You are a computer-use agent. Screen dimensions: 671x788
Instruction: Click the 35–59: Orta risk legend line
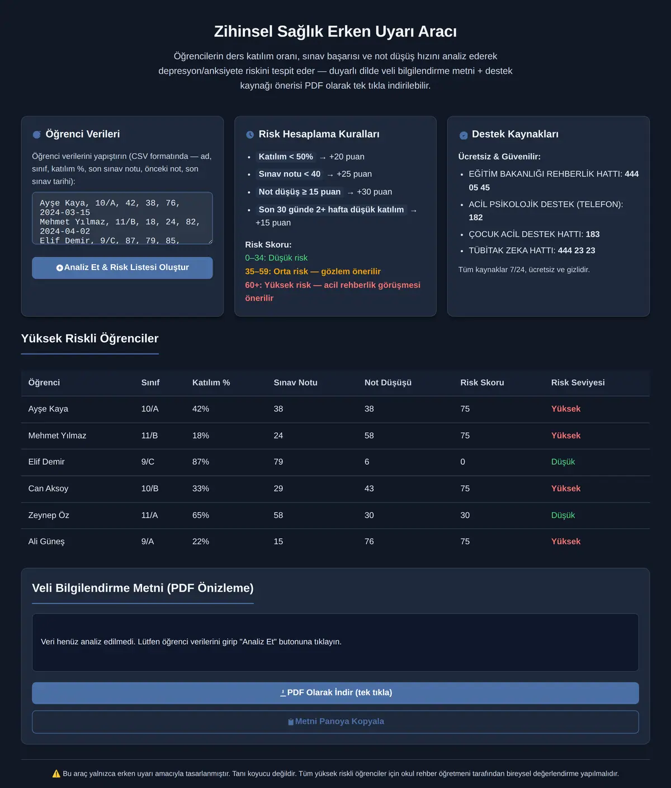pyautogui.click(x=313, y=271)
